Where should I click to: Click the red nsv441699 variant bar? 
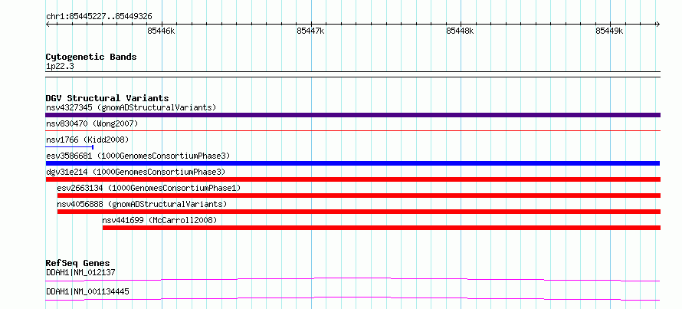(x=382, y=228)
